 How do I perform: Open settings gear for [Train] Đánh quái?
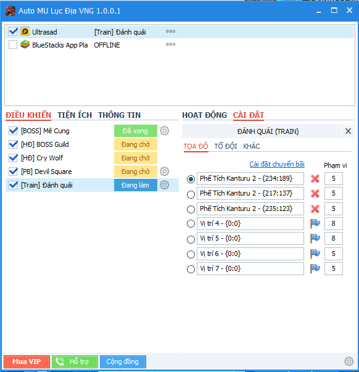(x=165, y=185)
